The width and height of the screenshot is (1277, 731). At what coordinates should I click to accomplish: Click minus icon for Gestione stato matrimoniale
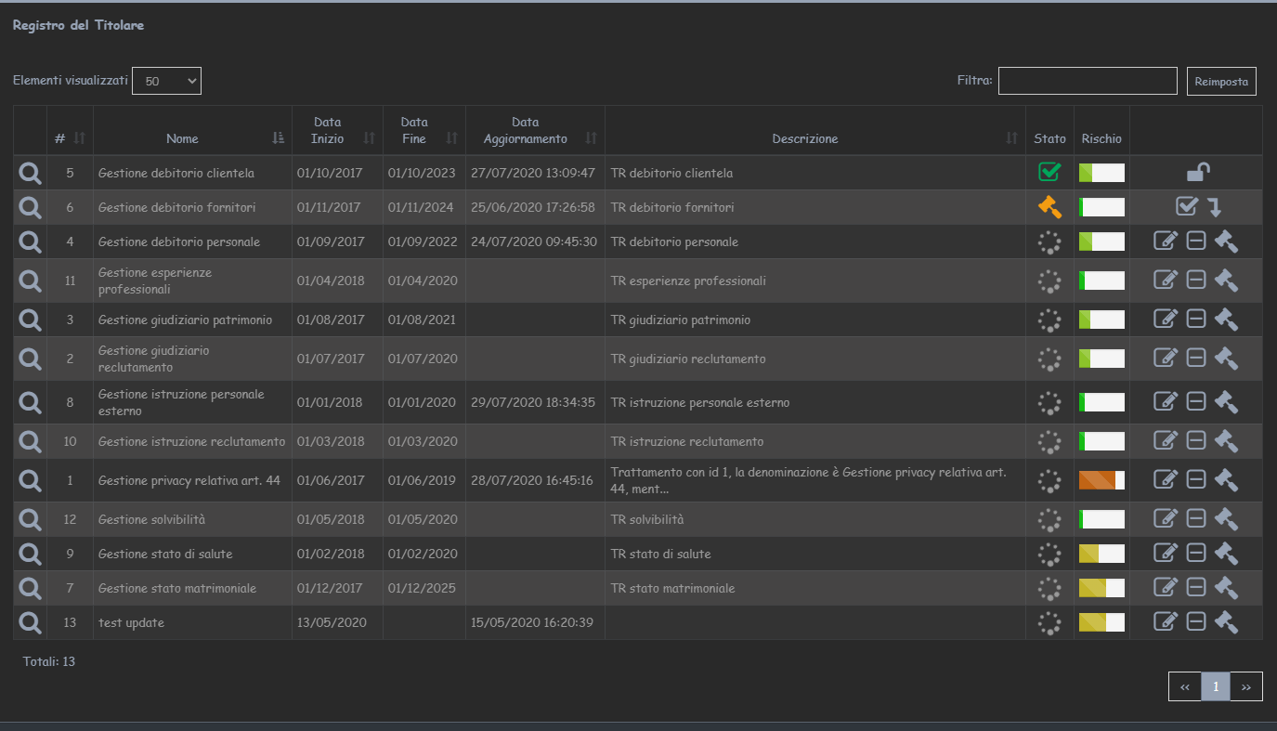point(1196,588)
